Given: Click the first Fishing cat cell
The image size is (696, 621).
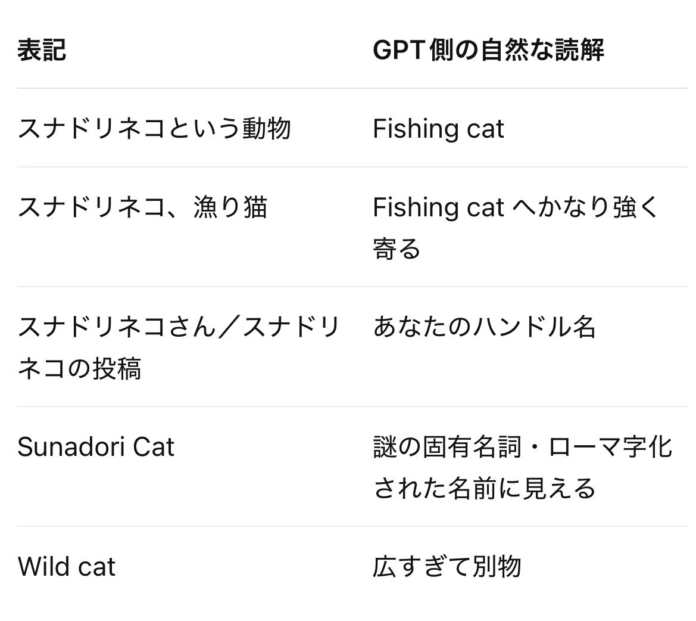Looking at the screenshot, I should [438, 129].
